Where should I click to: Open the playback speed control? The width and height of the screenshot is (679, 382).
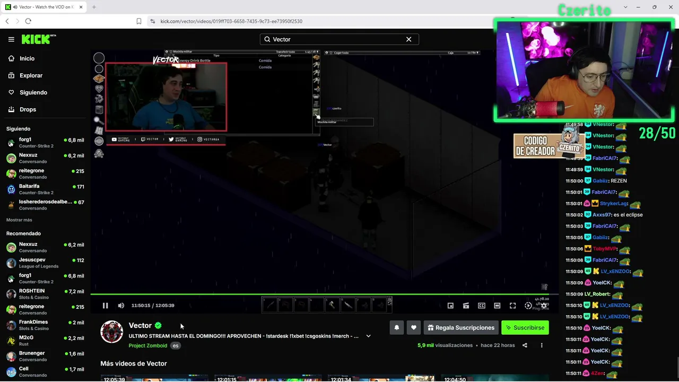(x=528, y=306)
